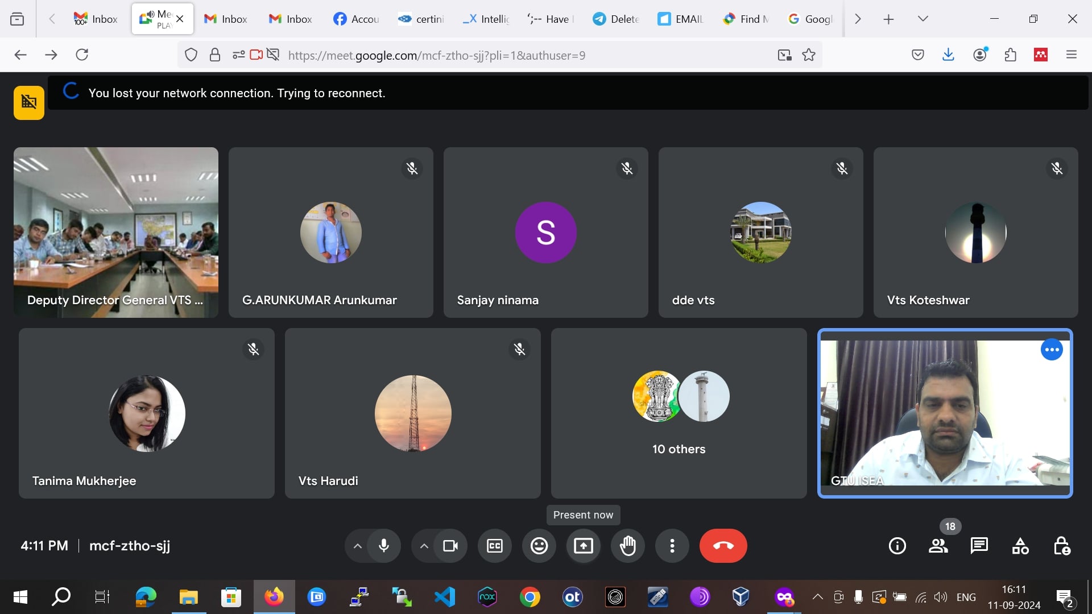Open the 10 others participants tile
Image resolution: width=1092 pixels, height=614 pixels.
tap(679, 413)
